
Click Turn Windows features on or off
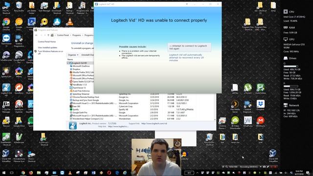point(50,52)
